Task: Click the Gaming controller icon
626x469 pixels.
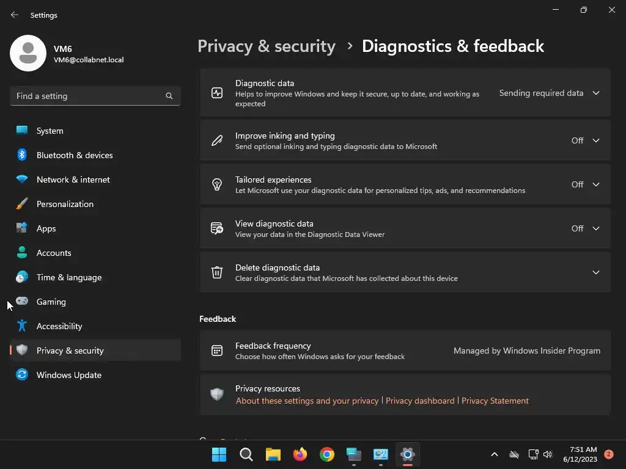Action: click(x=22, y=301)
